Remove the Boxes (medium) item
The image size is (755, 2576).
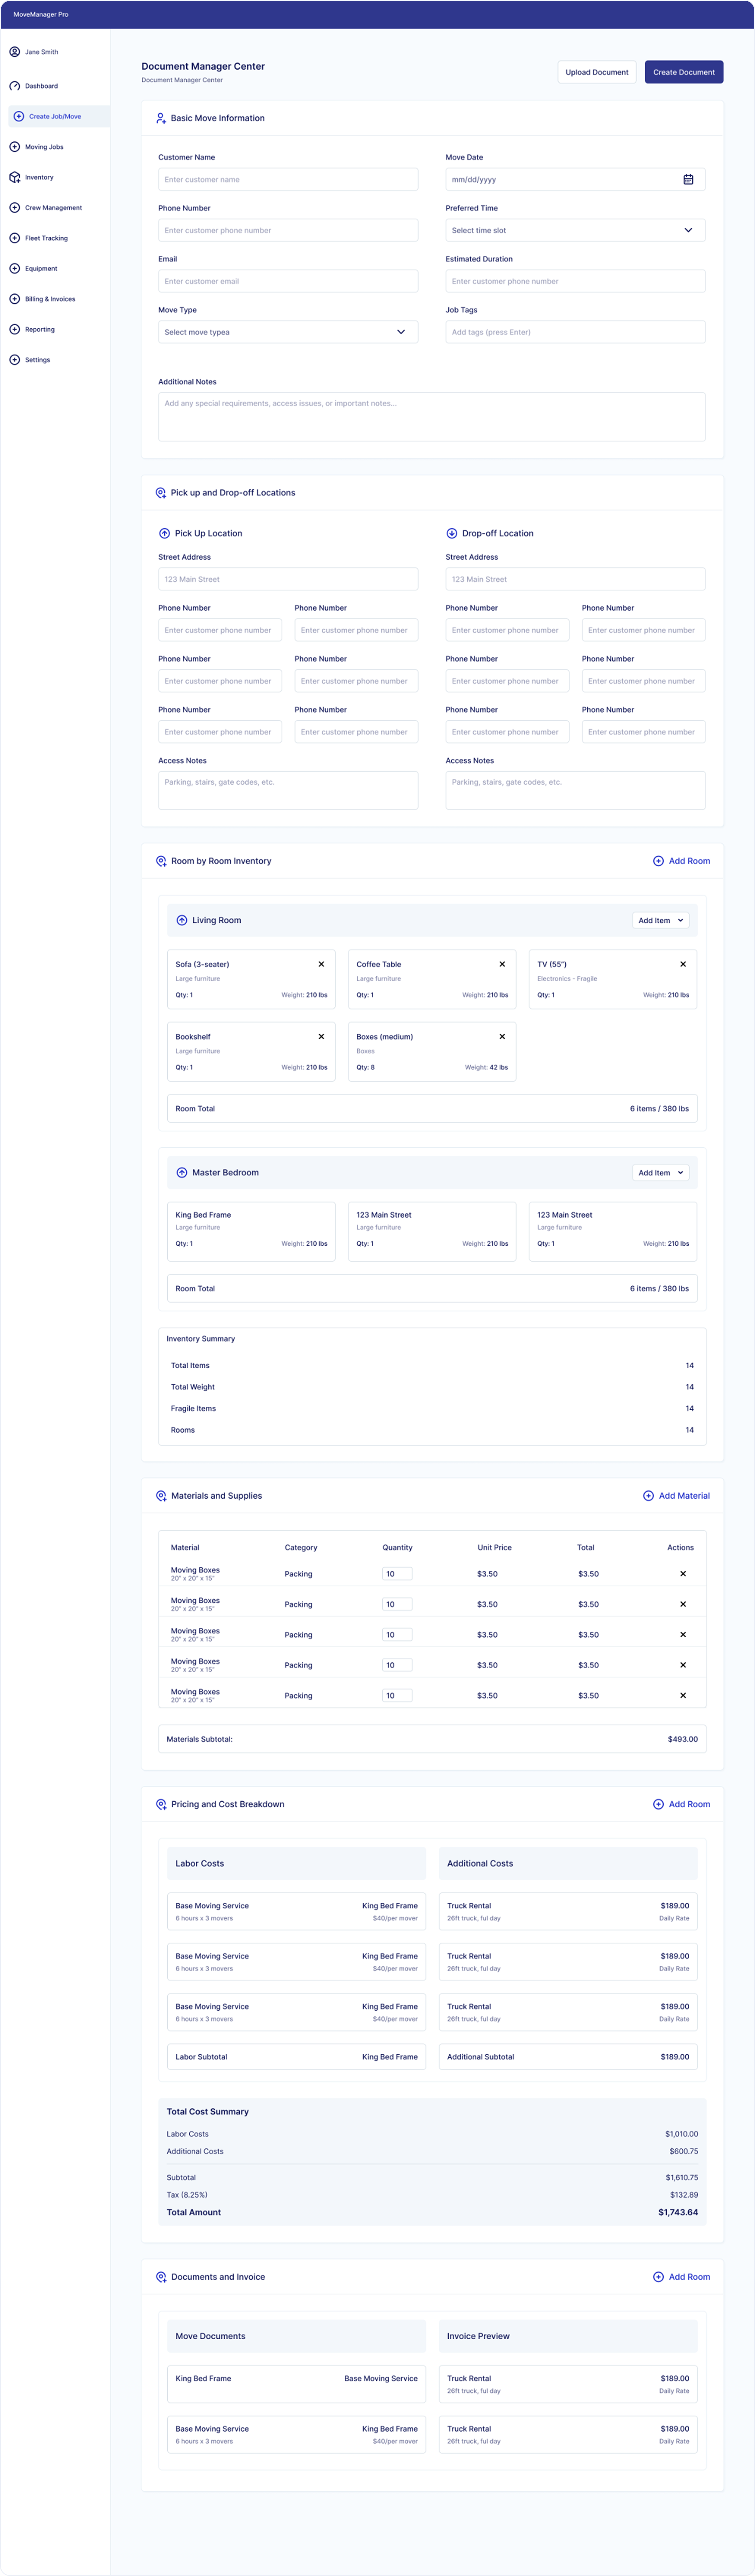502,1037
